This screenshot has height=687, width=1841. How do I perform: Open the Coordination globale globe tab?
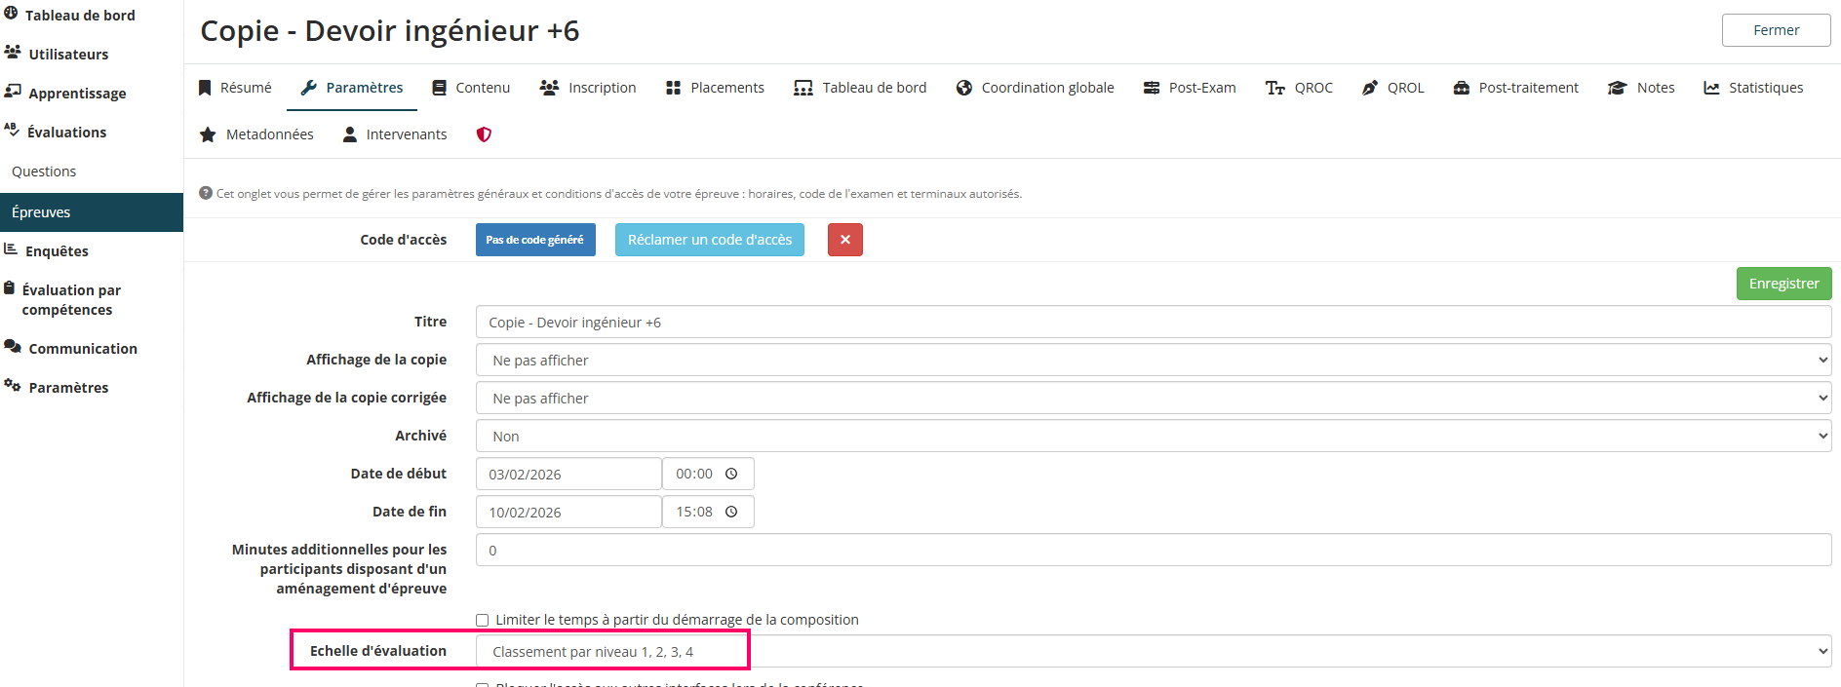click(x=1035, y=88)
